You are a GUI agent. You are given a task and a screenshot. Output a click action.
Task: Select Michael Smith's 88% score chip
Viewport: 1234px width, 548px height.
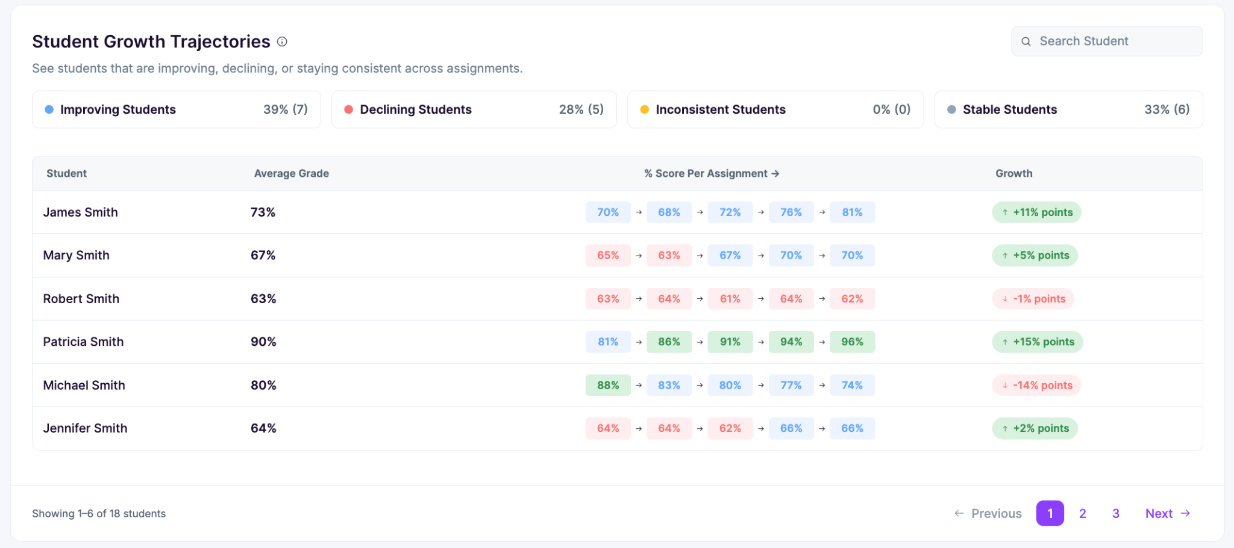(x=608, y=386)
